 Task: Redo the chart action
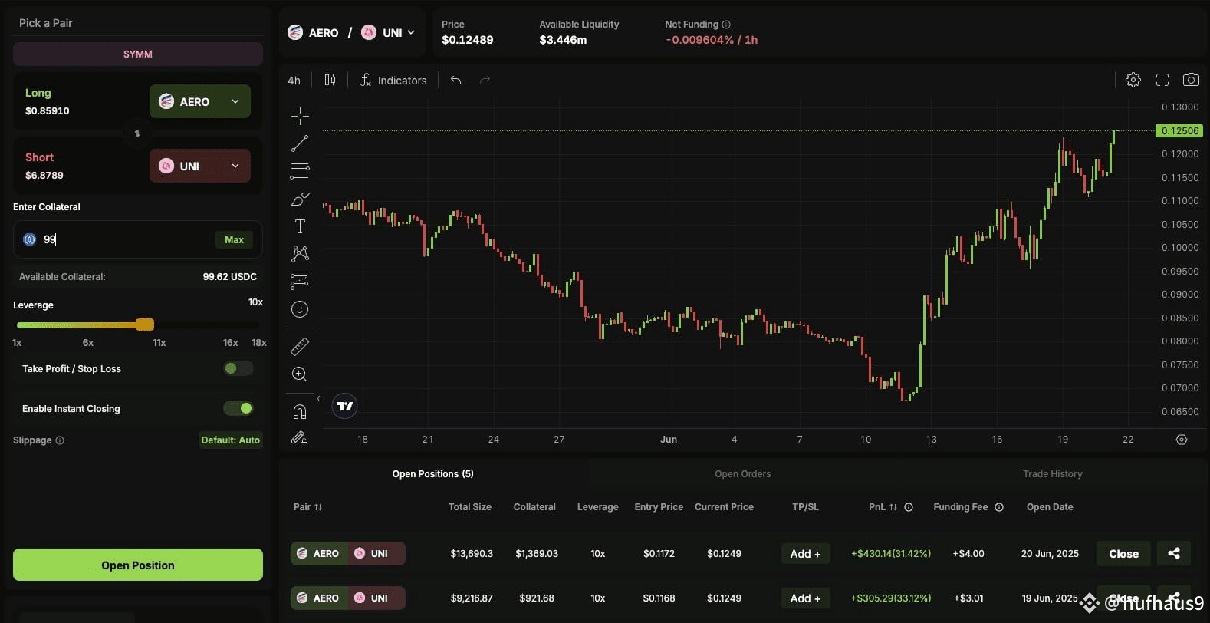point(485,80)
